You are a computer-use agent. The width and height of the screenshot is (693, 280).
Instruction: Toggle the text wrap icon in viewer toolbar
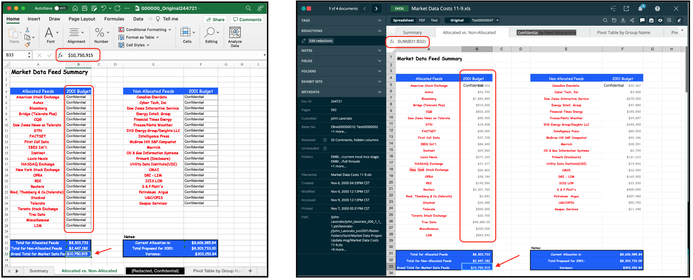point(669,20)
